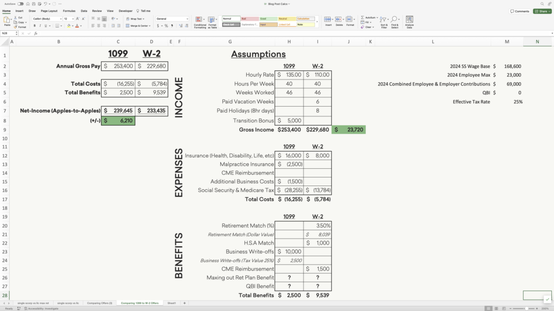Viewport: 554px width, 311px height.
Task: Open the Developer ribbon tab
Action: pos(126,11)
